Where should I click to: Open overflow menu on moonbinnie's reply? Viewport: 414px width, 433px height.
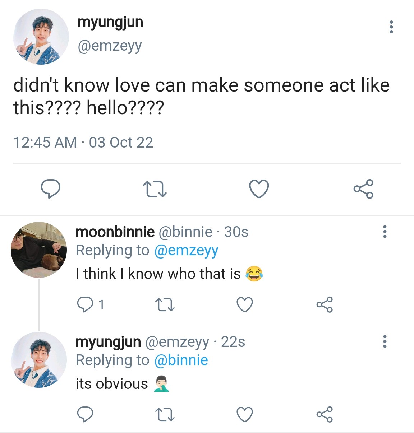[x=385, y=232]
